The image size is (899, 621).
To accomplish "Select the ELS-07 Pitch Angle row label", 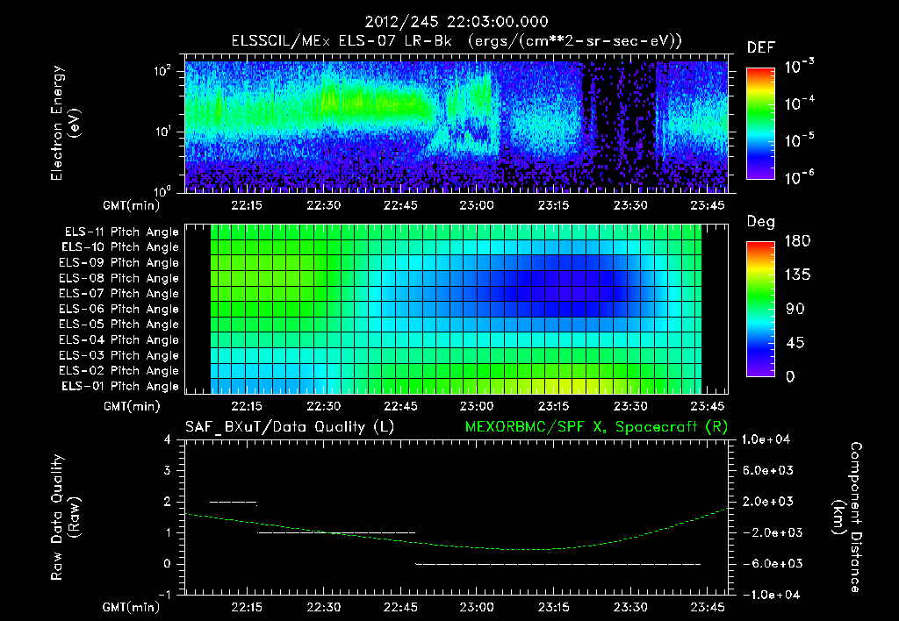I will 119,293.
